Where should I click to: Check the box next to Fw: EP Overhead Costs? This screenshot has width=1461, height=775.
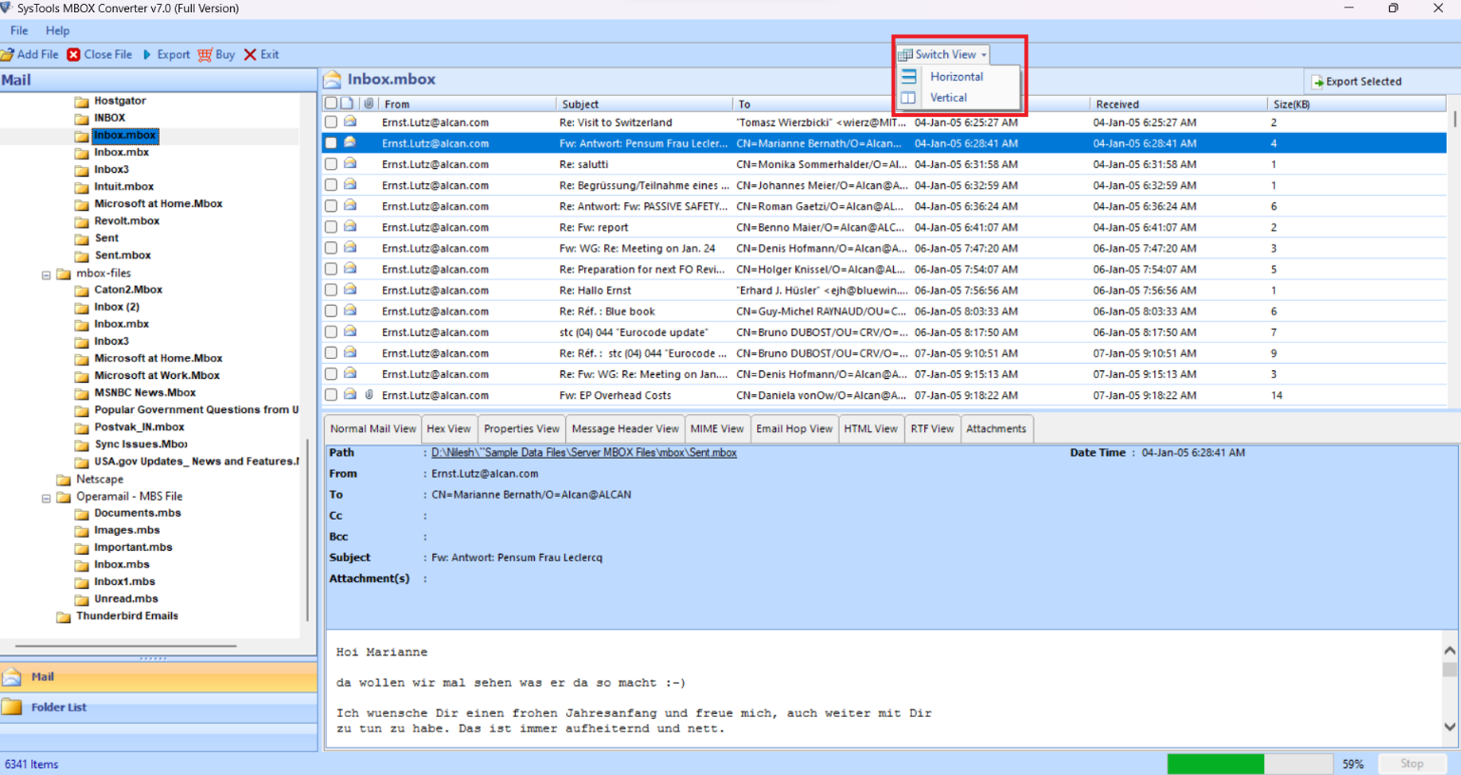tap(331, 394)
